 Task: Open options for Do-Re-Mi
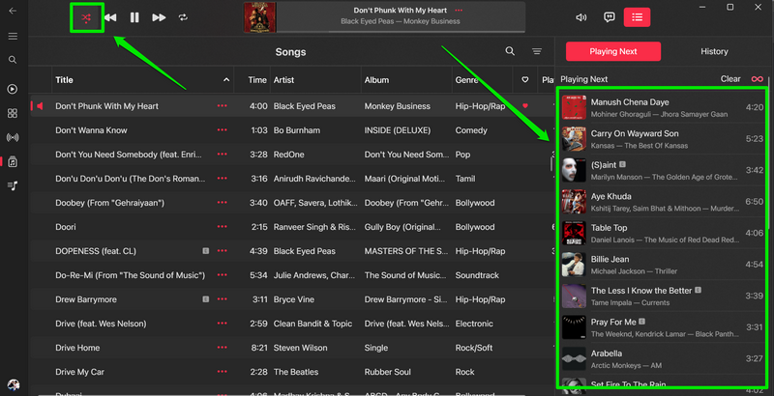coord(223,275)
